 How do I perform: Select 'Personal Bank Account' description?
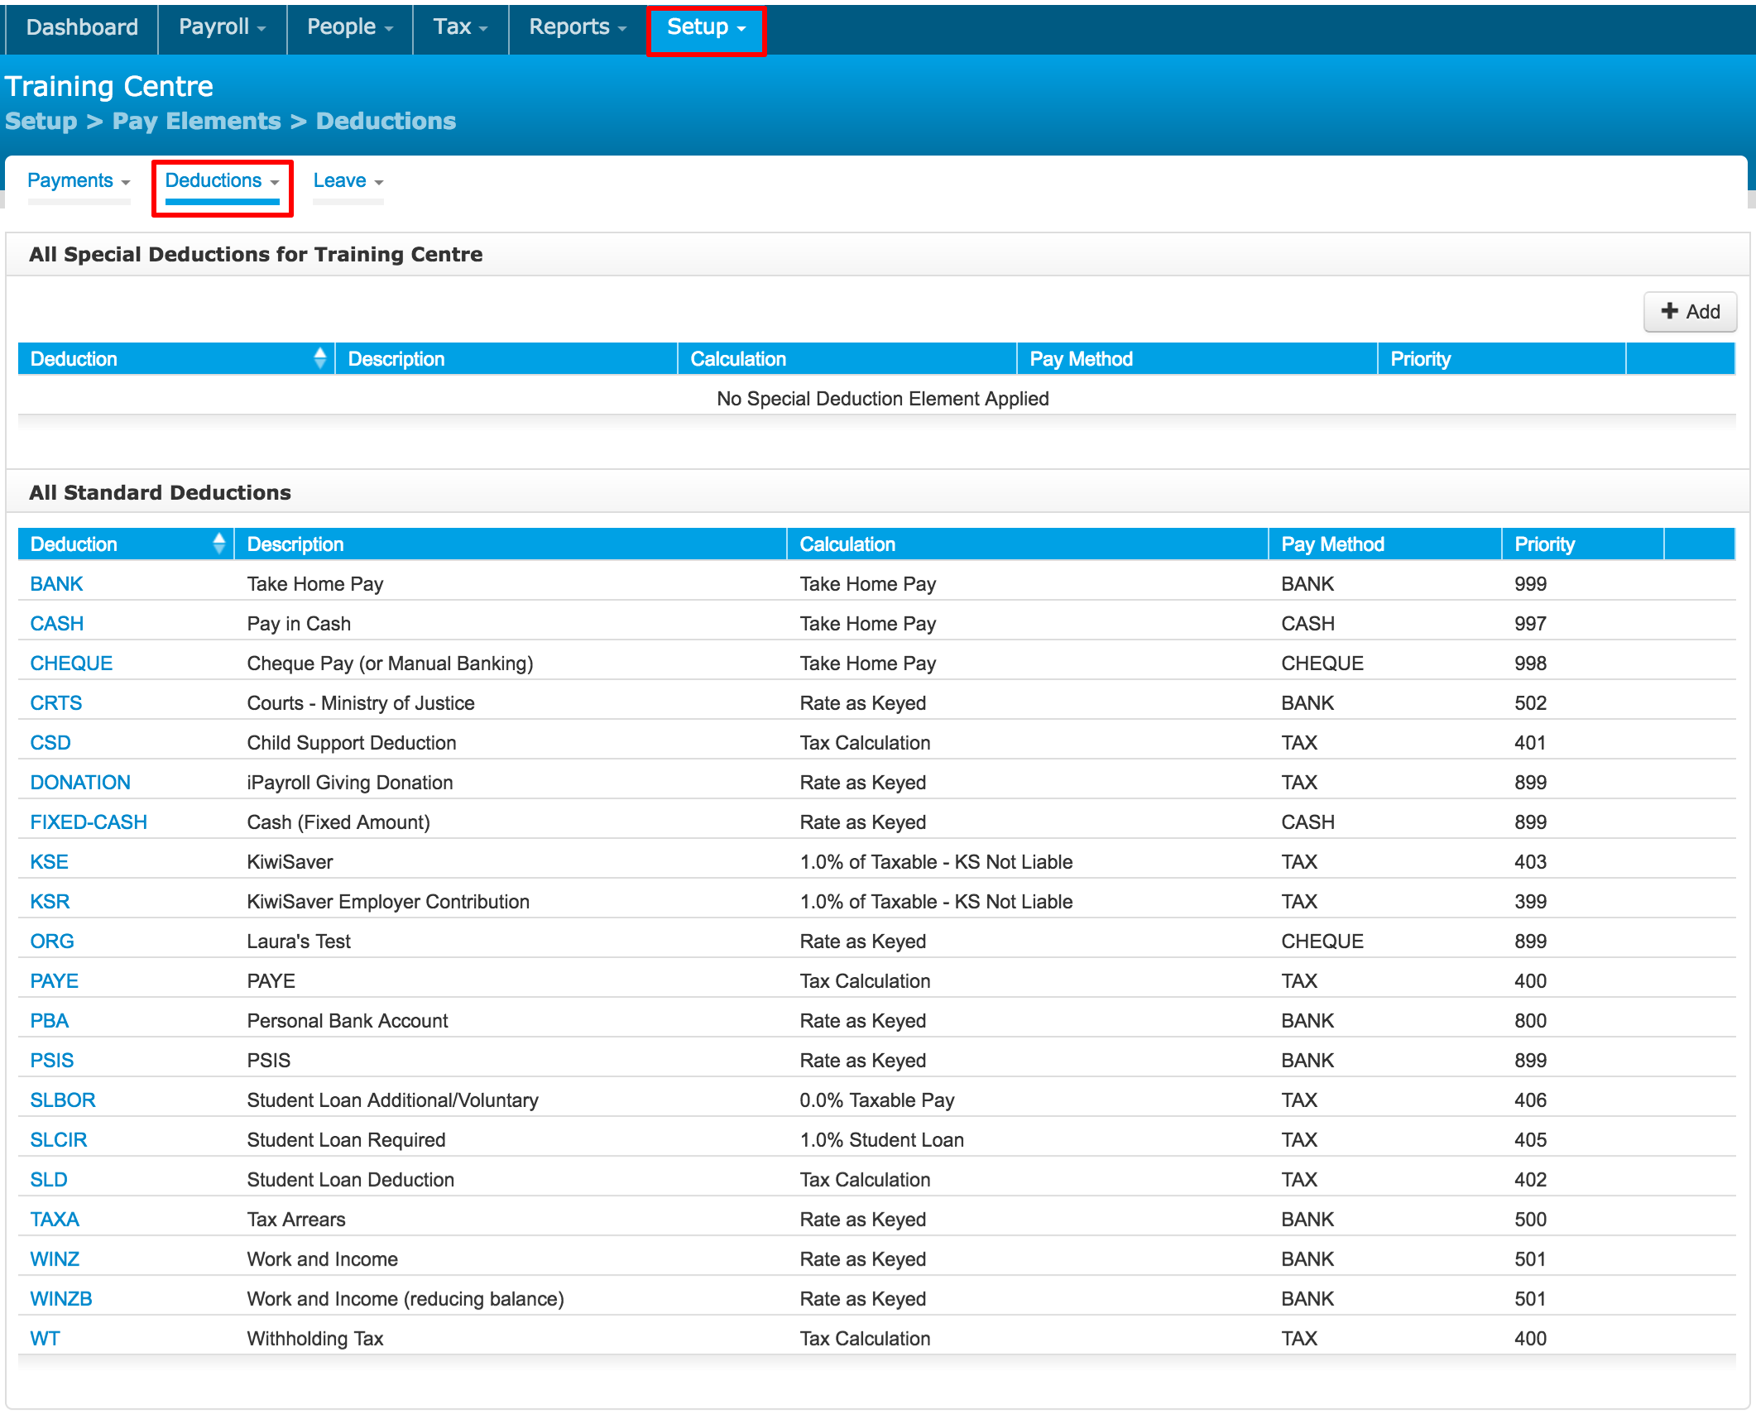348,1021
